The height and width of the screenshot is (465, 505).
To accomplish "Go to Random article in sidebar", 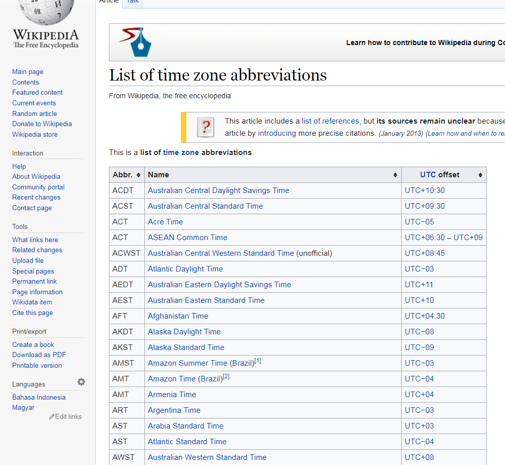I will coord(34,113).
